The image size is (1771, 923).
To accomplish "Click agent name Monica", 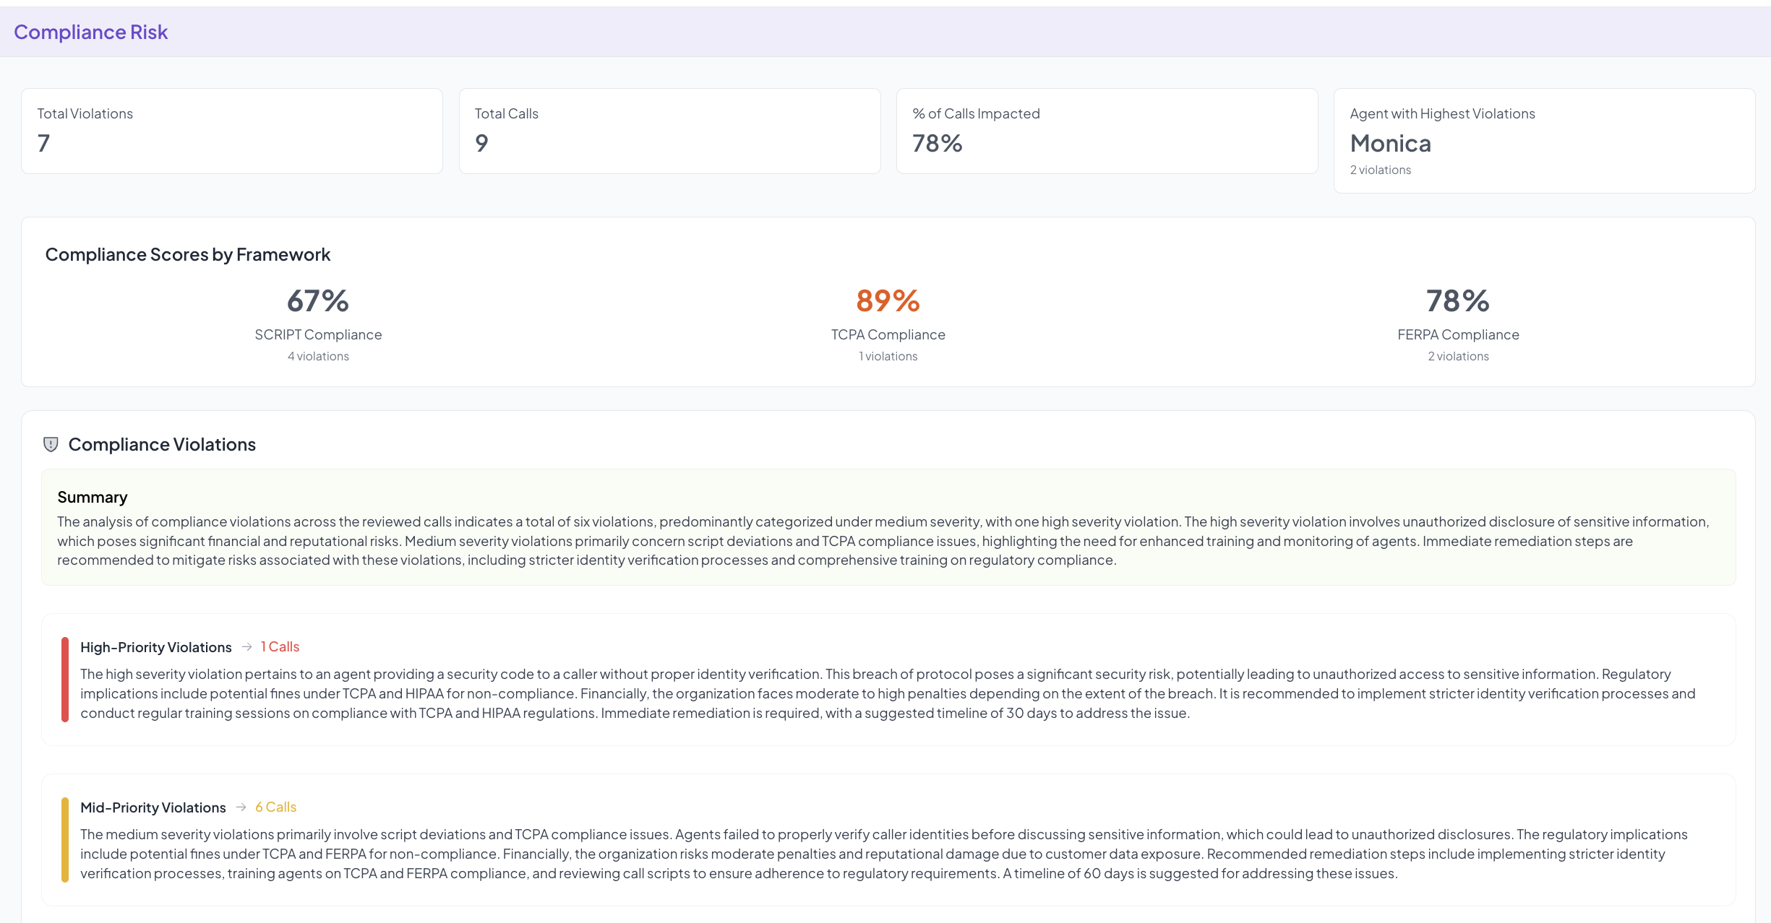I will pyautogui.click(x=1390, y=143).
